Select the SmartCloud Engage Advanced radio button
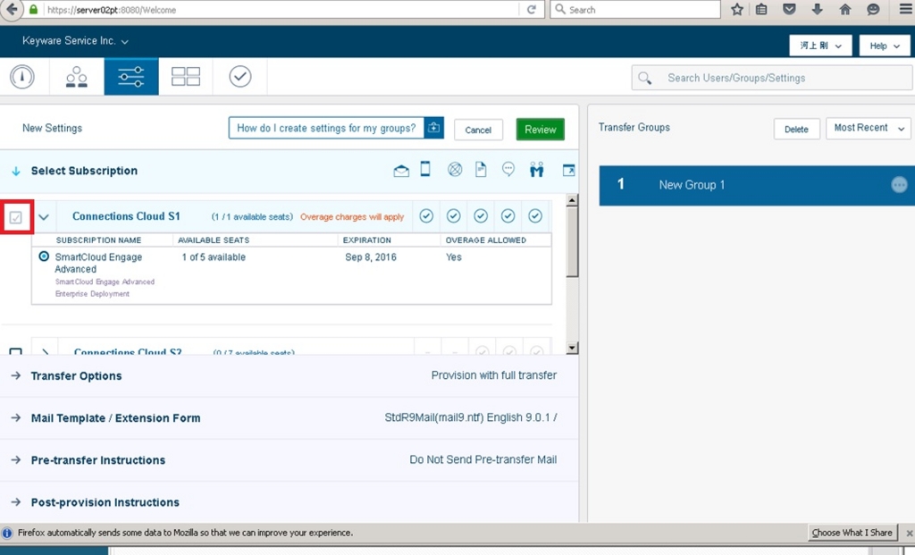Image resolution: width=915 pixels, height=555 pixels. (x=44, y=256)
